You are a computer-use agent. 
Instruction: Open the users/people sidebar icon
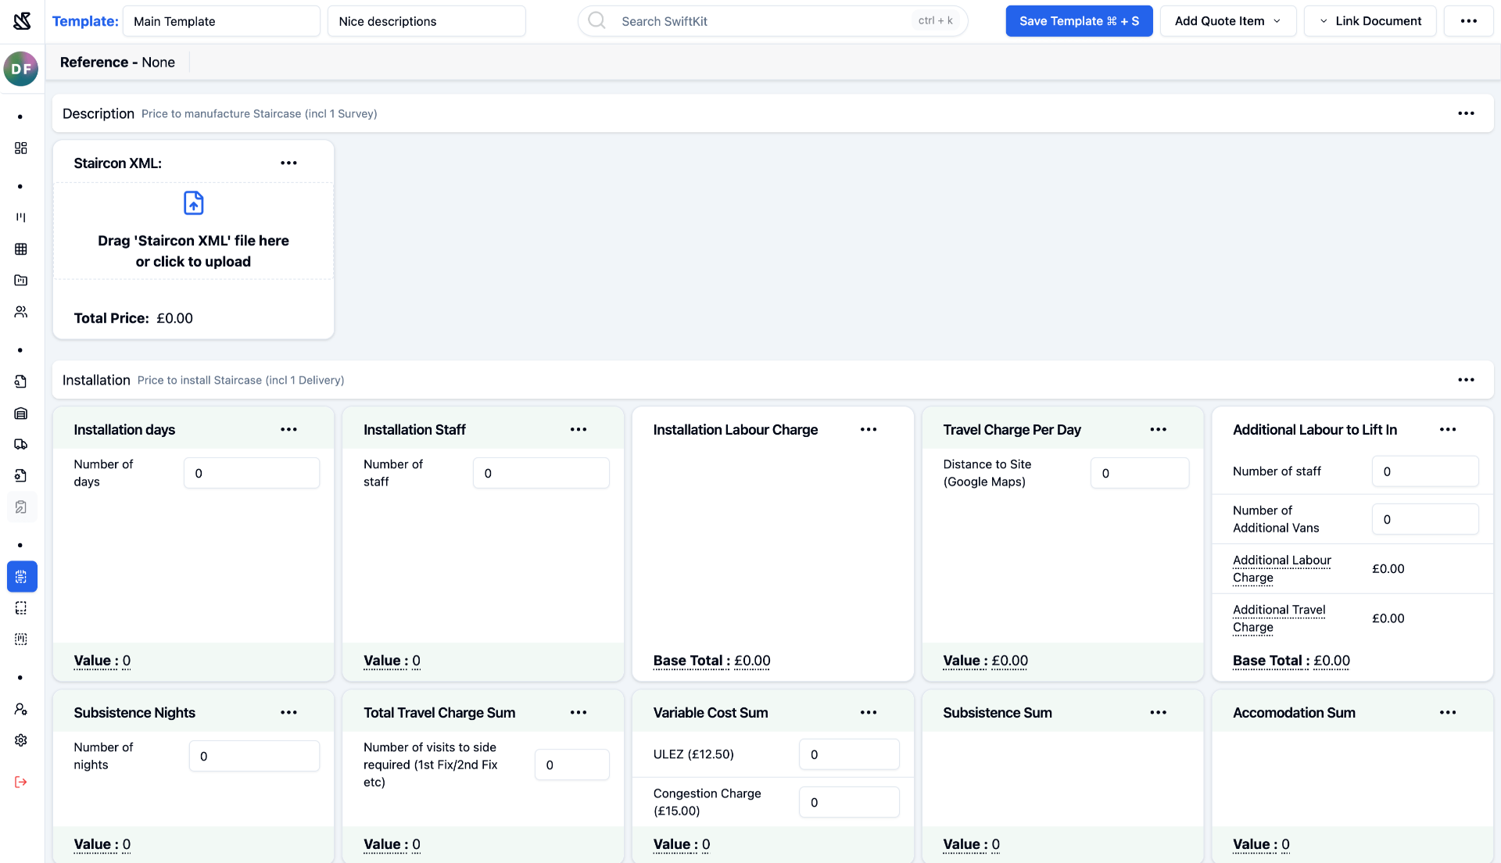point(21,311)
